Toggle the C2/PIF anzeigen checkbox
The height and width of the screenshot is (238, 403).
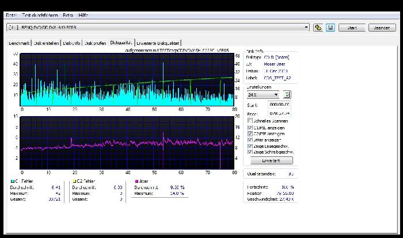tap(250, 133)
